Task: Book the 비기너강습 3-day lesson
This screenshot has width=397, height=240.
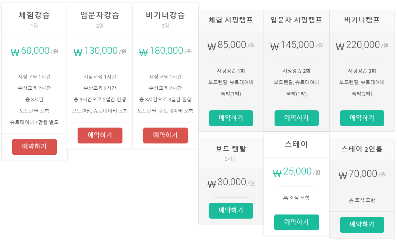Action: point(165,135)
